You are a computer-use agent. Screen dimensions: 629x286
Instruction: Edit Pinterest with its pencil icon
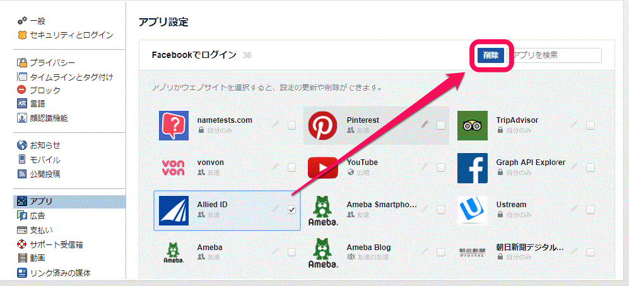[x=425, y=125]
